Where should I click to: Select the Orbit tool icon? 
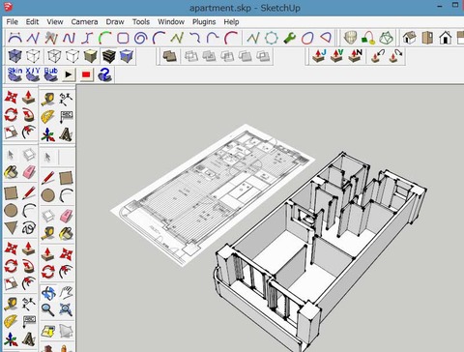click(x=47, y=293)
